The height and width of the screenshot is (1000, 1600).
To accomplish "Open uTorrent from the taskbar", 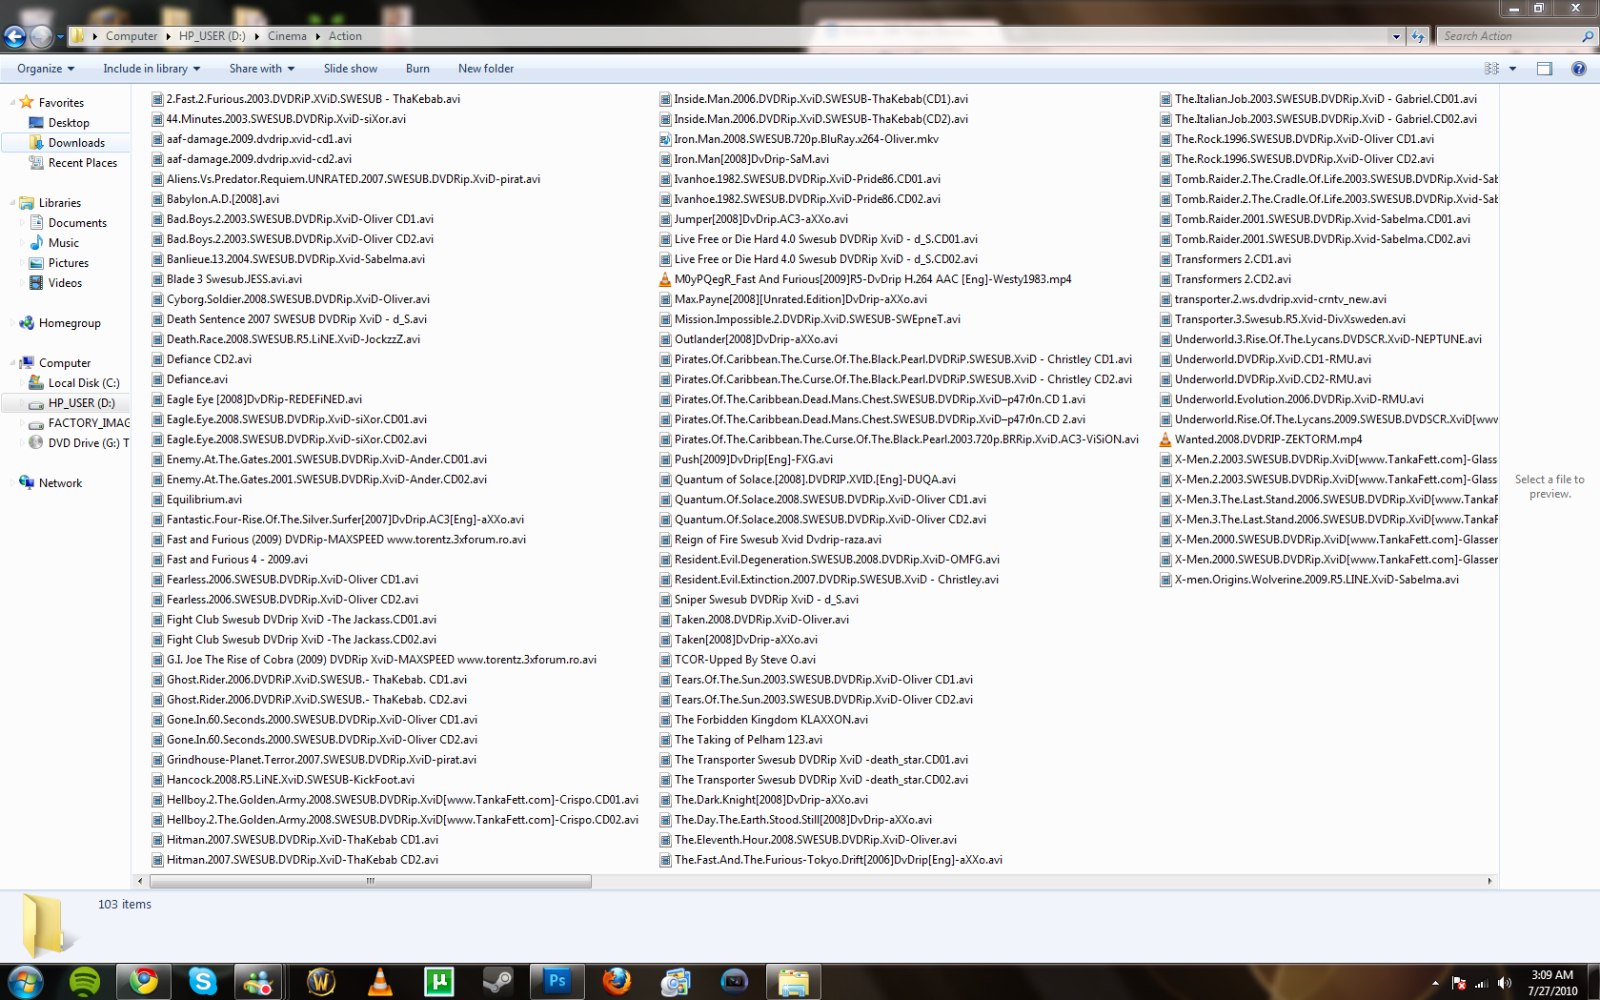I will pyautogui.click(x=439, y=981).
